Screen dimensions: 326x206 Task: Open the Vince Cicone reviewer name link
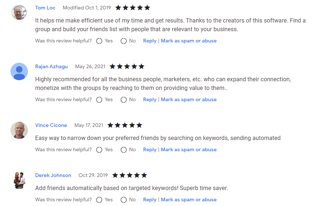click(x=51, y=125)
